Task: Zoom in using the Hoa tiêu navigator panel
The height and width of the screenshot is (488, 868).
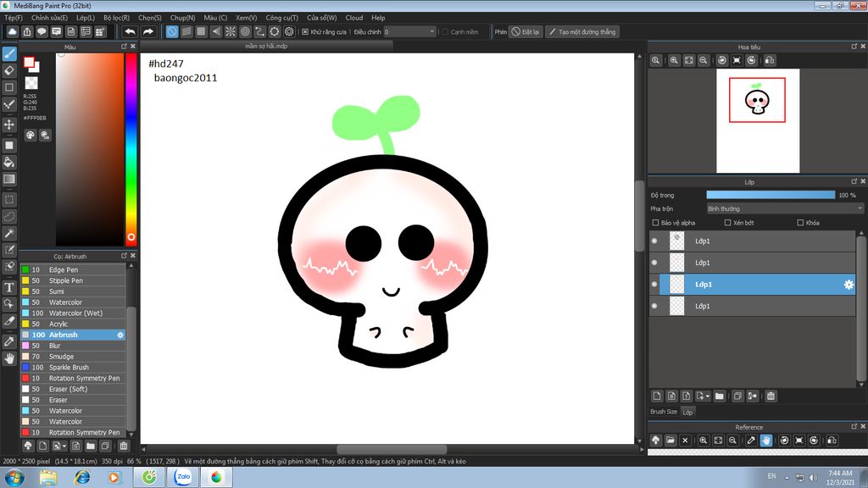Action: pyautogui.click(x=674, y=60)
